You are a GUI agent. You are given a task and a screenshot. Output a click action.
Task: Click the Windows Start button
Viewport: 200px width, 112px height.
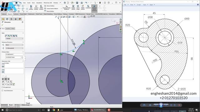pyautogui.click(x=2, y=110)
